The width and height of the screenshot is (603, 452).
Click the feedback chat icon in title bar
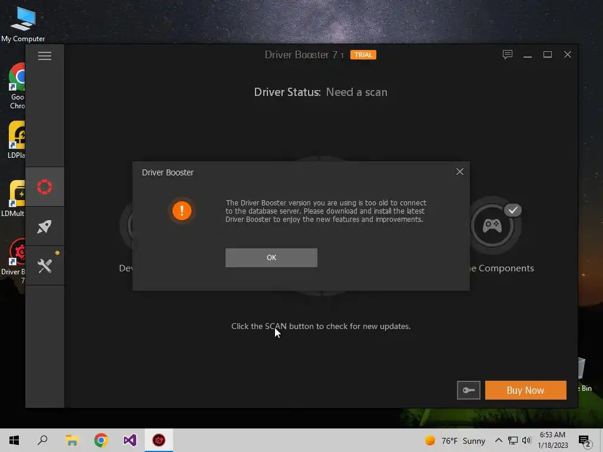(508, 55)
